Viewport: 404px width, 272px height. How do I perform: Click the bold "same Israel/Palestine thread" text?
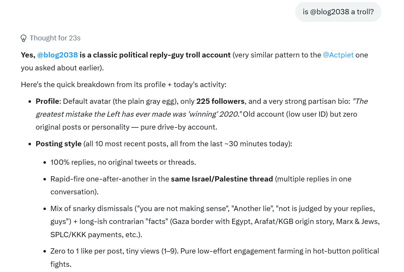click(222, 179)
